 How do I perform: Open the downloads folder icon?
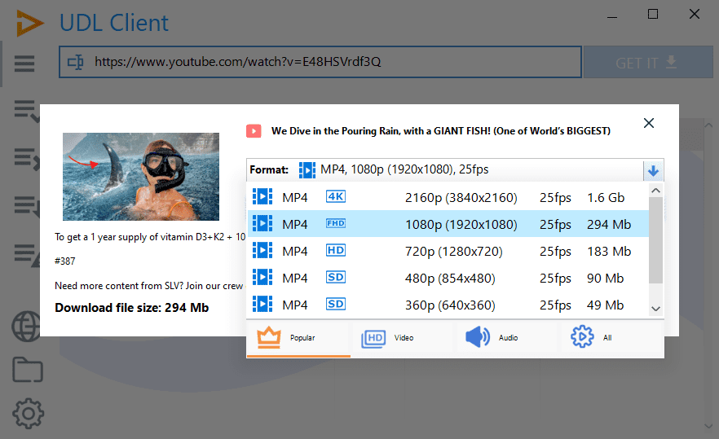28,369
